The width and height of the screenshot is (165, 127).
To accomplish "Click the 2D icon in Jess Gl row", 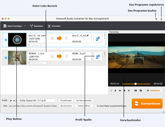I will [x=52, y=38].
